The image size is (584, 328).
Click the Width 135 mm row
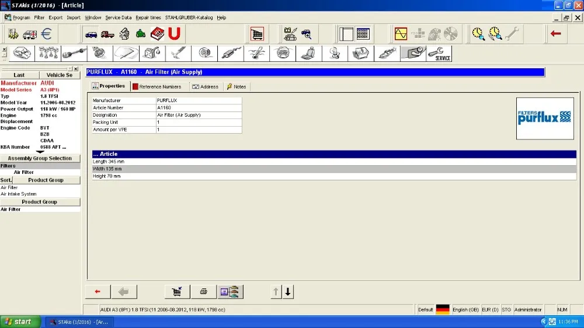click(x=334, y=169)
